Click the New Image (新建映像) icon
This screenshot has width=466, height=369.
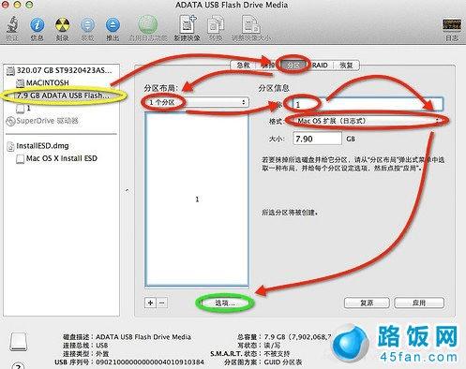point(187,24)
